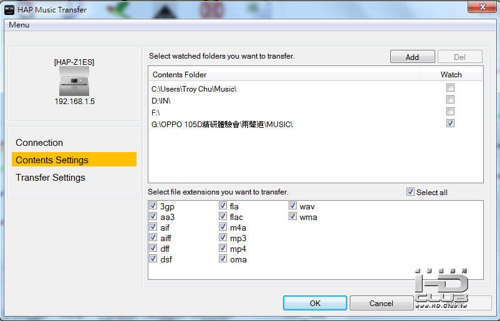Click the Contents Folder column header

click(284, 74)
